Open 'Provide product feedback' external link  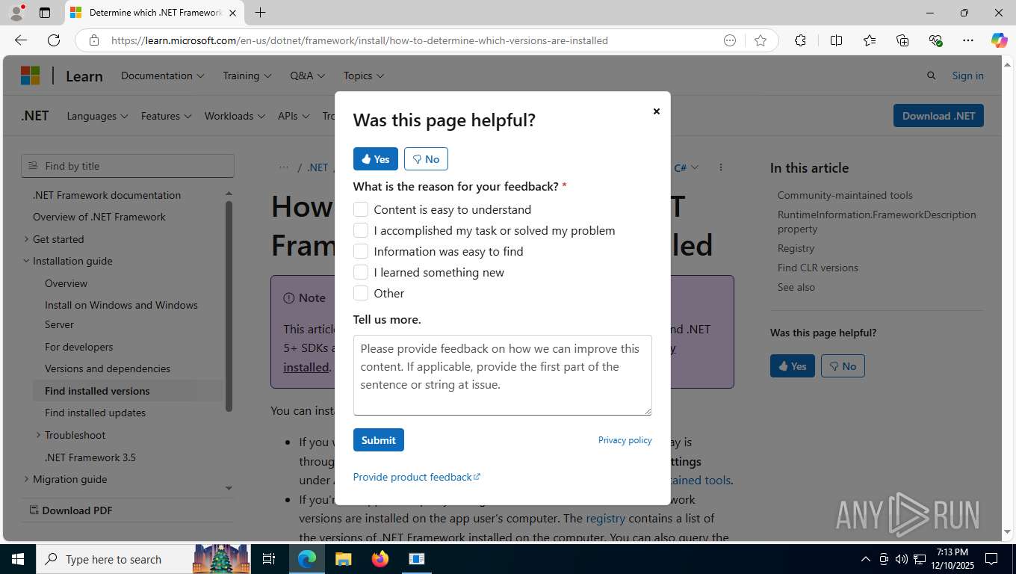click(417, 477)
